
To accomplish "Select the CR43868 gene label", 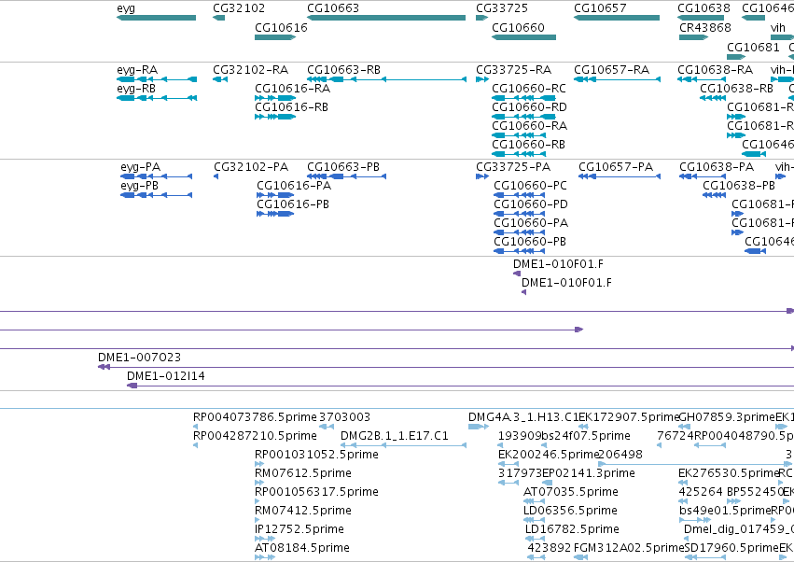I will click(704, 27).
